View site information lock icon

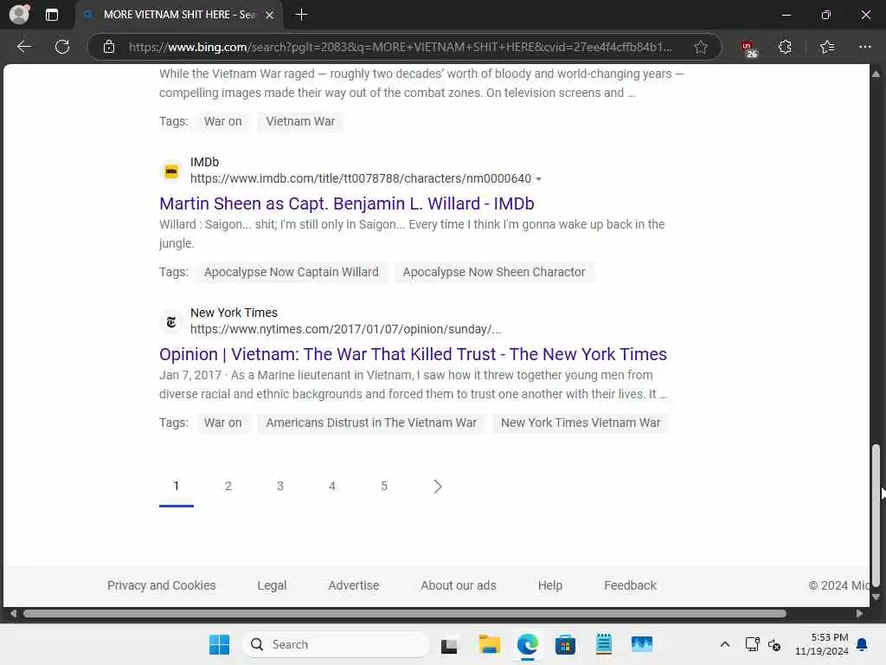109,47
